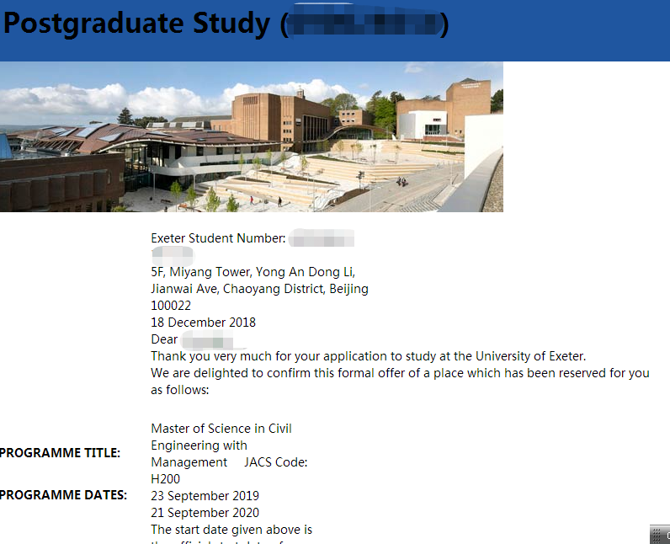
Task: Click the Miyang Tower address line
Action: pyautogui.click(x=253, y=272)
